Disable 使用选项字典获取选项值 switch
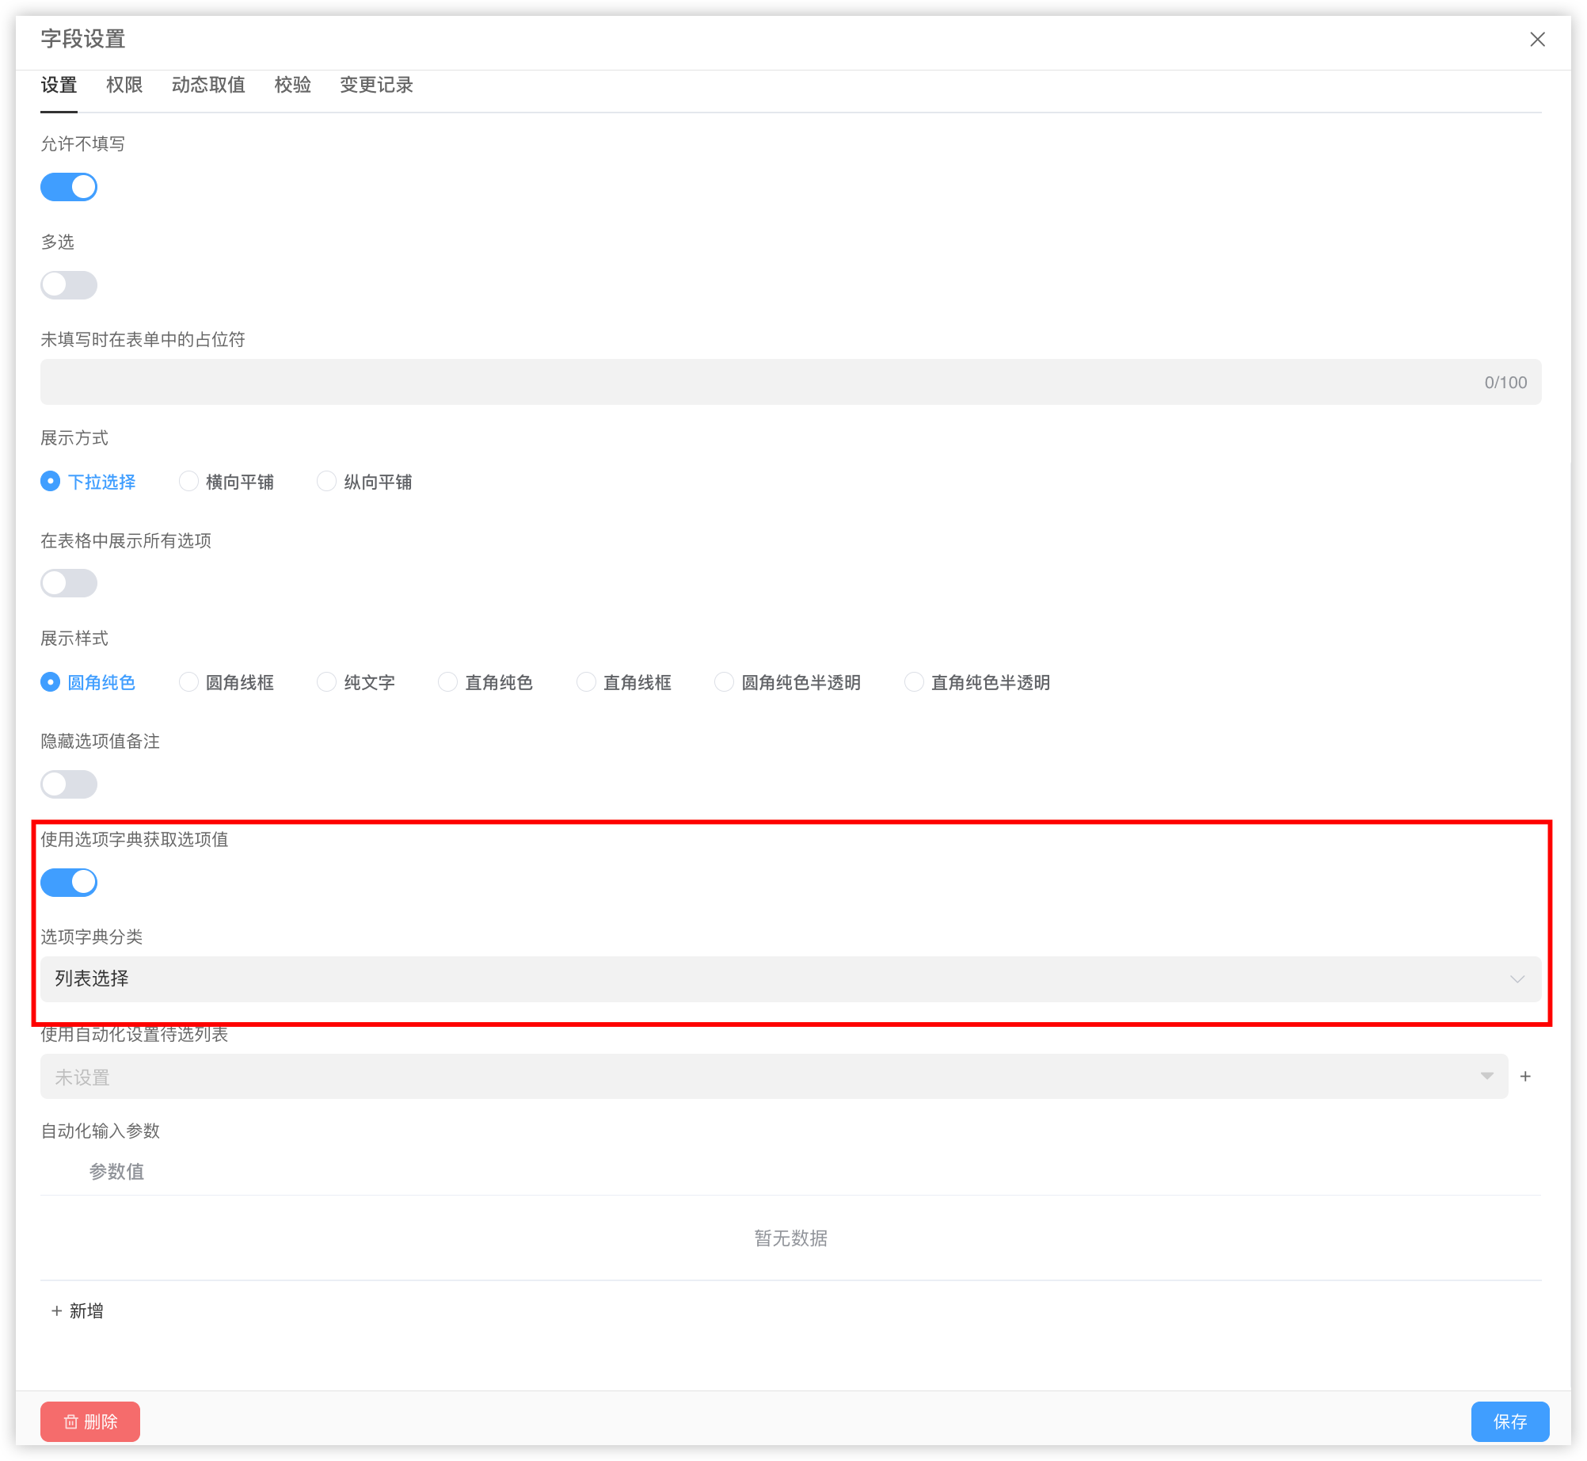 [69, 882]
